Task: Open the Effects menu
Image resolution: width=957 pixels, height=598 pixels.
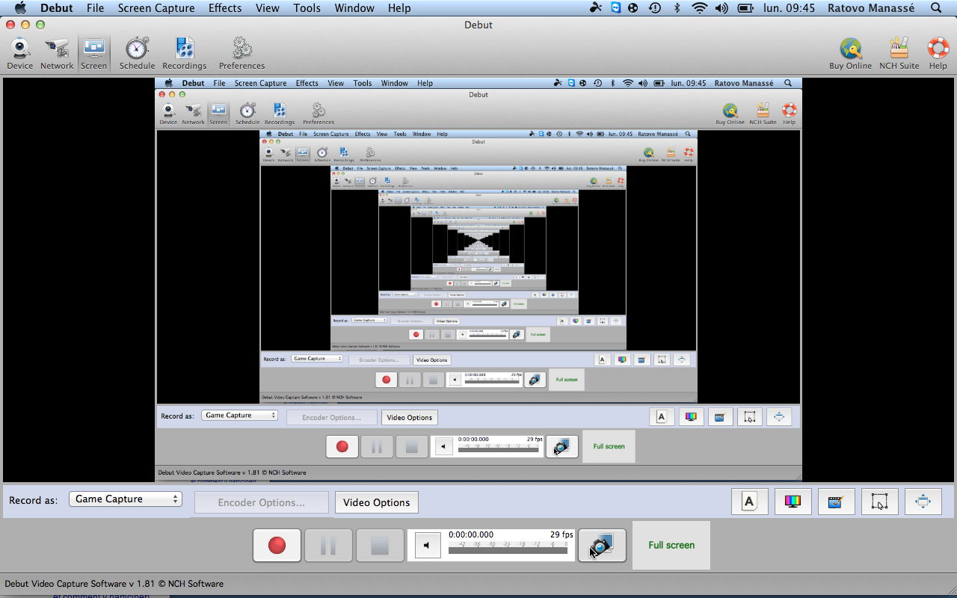Action: coord(225,8)
